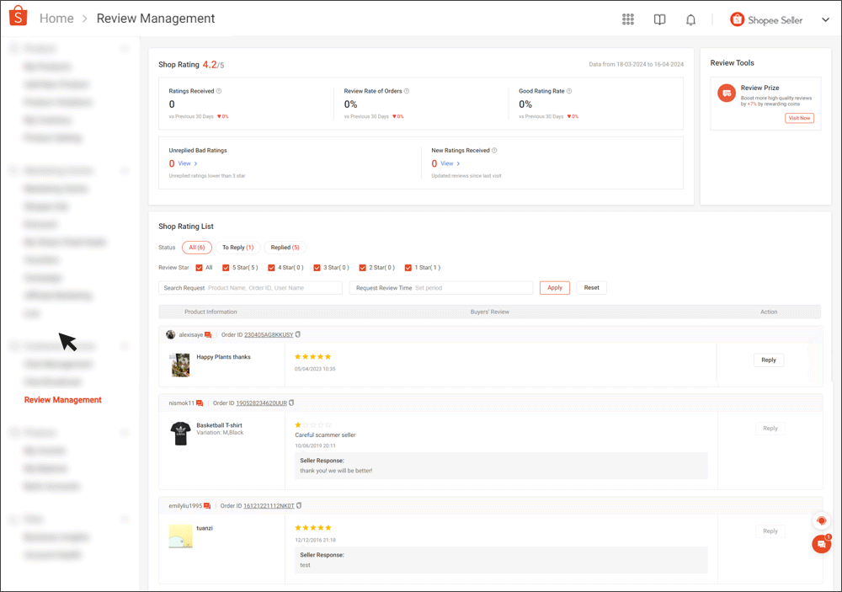Collapse the Review Management sidebar section

click(125, 345)
